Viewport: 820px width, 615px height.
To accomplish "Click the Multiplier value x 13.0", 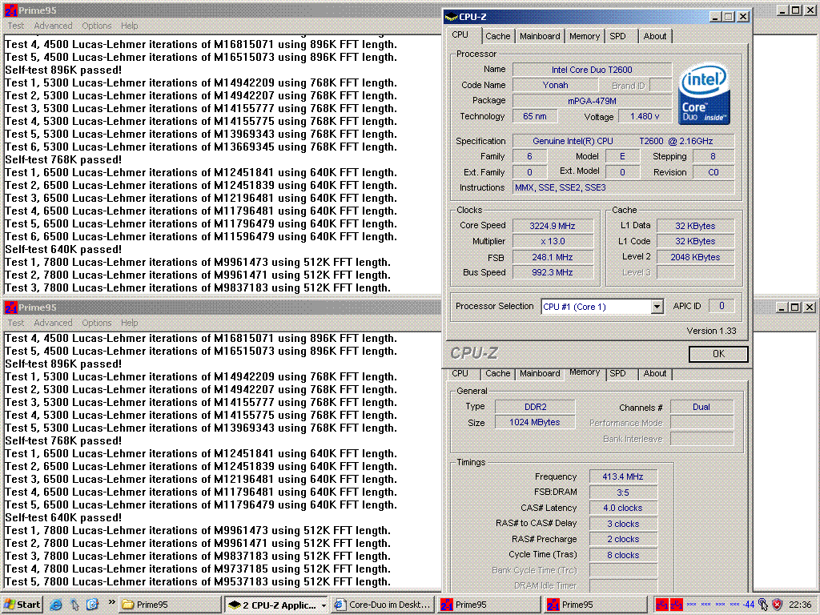I will pos(553,242).
